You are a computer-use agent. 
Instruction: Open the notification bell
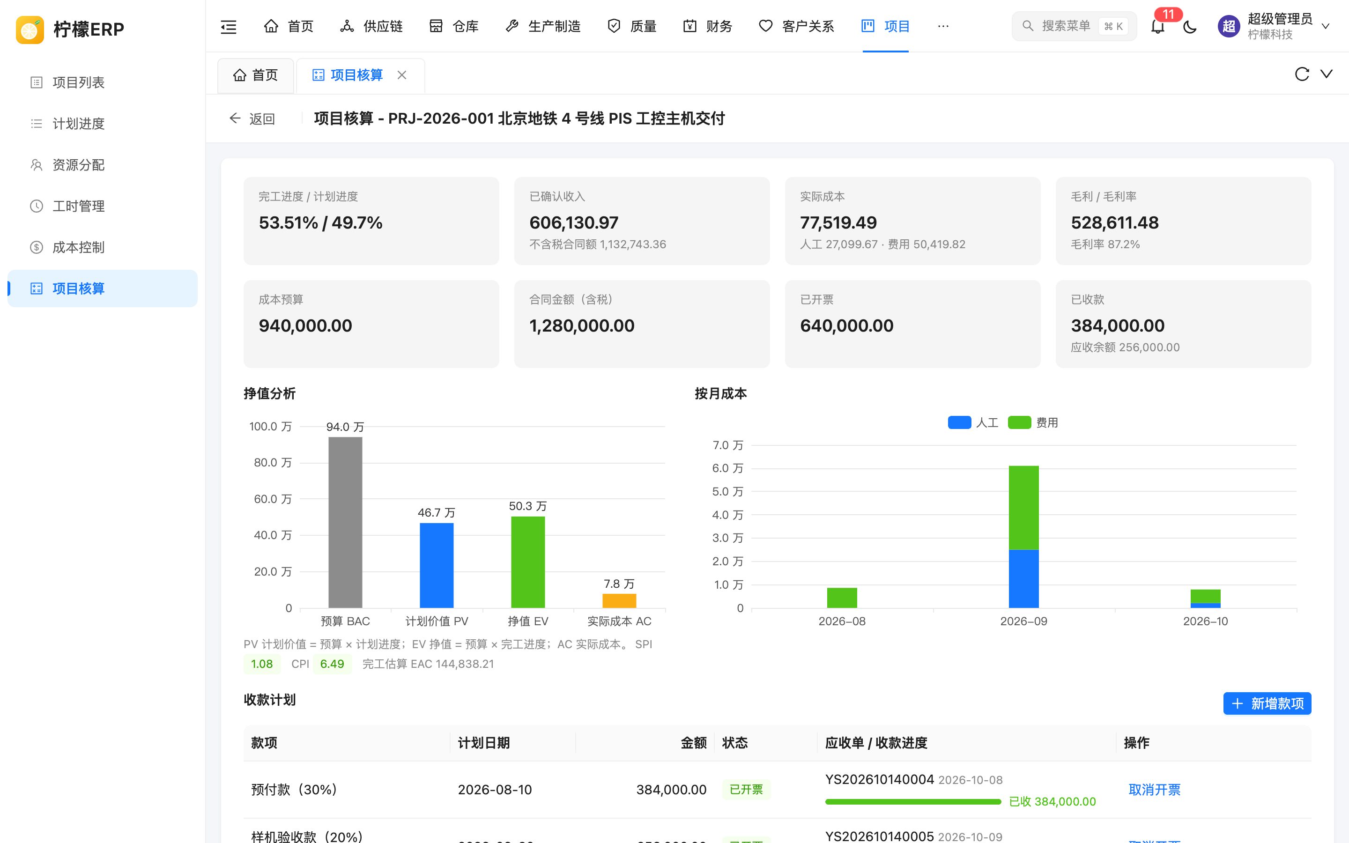[1158, 26]
